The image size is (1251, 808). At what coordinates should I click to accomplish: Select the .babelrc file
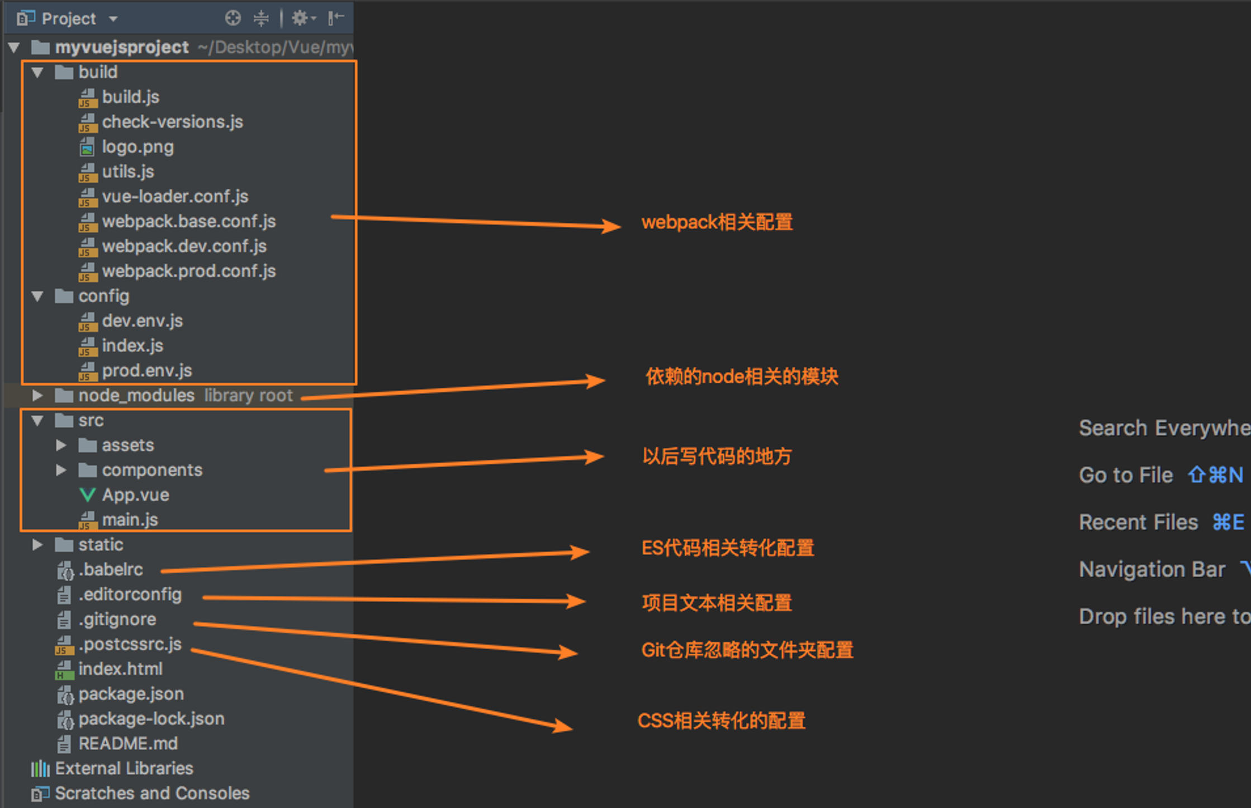click(x=111, y=570)
